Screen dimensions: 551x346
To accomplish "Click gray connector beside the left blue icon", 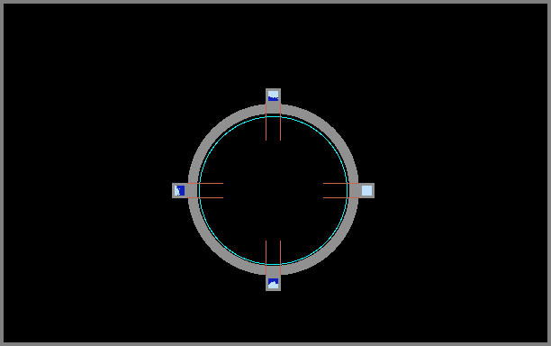I will [x=192, y=191].
